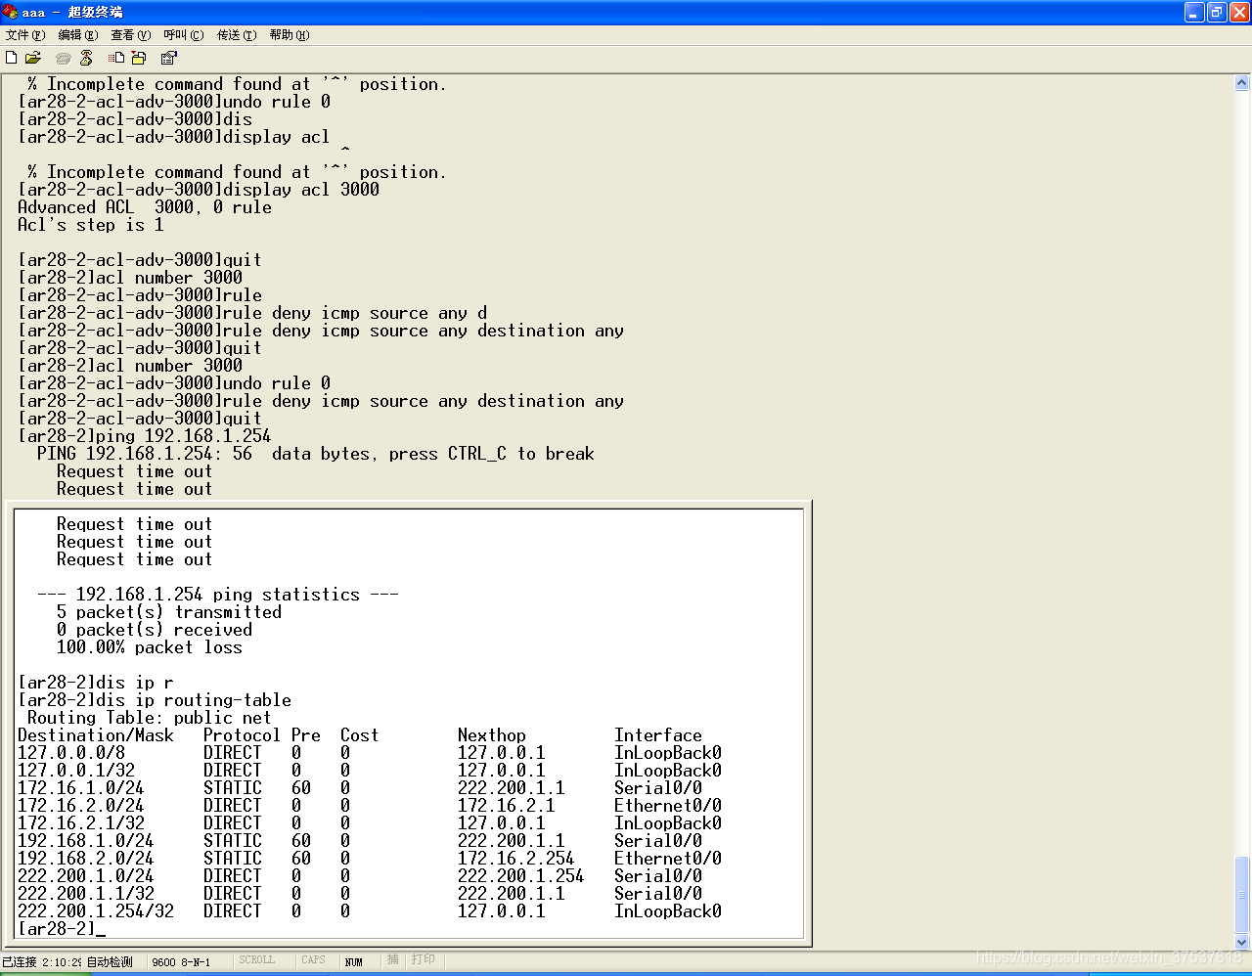
Task: Click the NUM indicator in the status bar
Action: click(353, 961)
